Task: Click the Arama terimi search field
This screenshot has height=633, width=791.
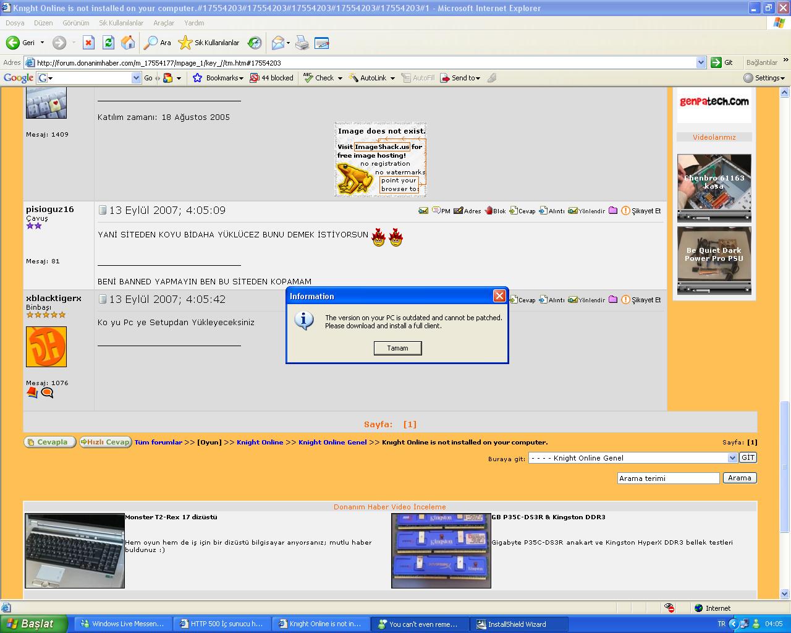Action: click(x=669, y=478)
